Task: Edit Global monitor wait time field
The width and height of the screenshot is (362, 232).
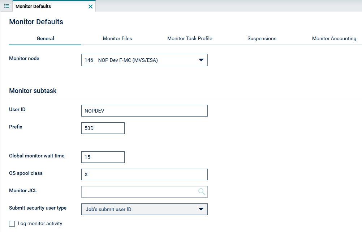Action: click(x=103, y=157)
